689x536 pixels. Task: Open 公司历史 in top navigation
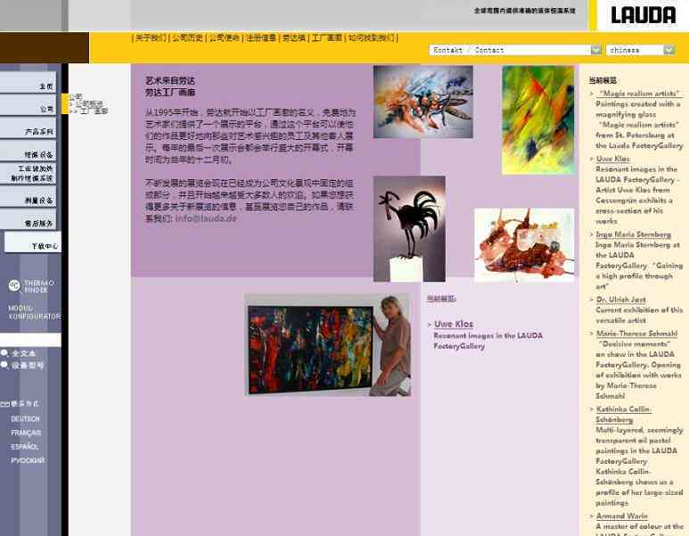187,37
